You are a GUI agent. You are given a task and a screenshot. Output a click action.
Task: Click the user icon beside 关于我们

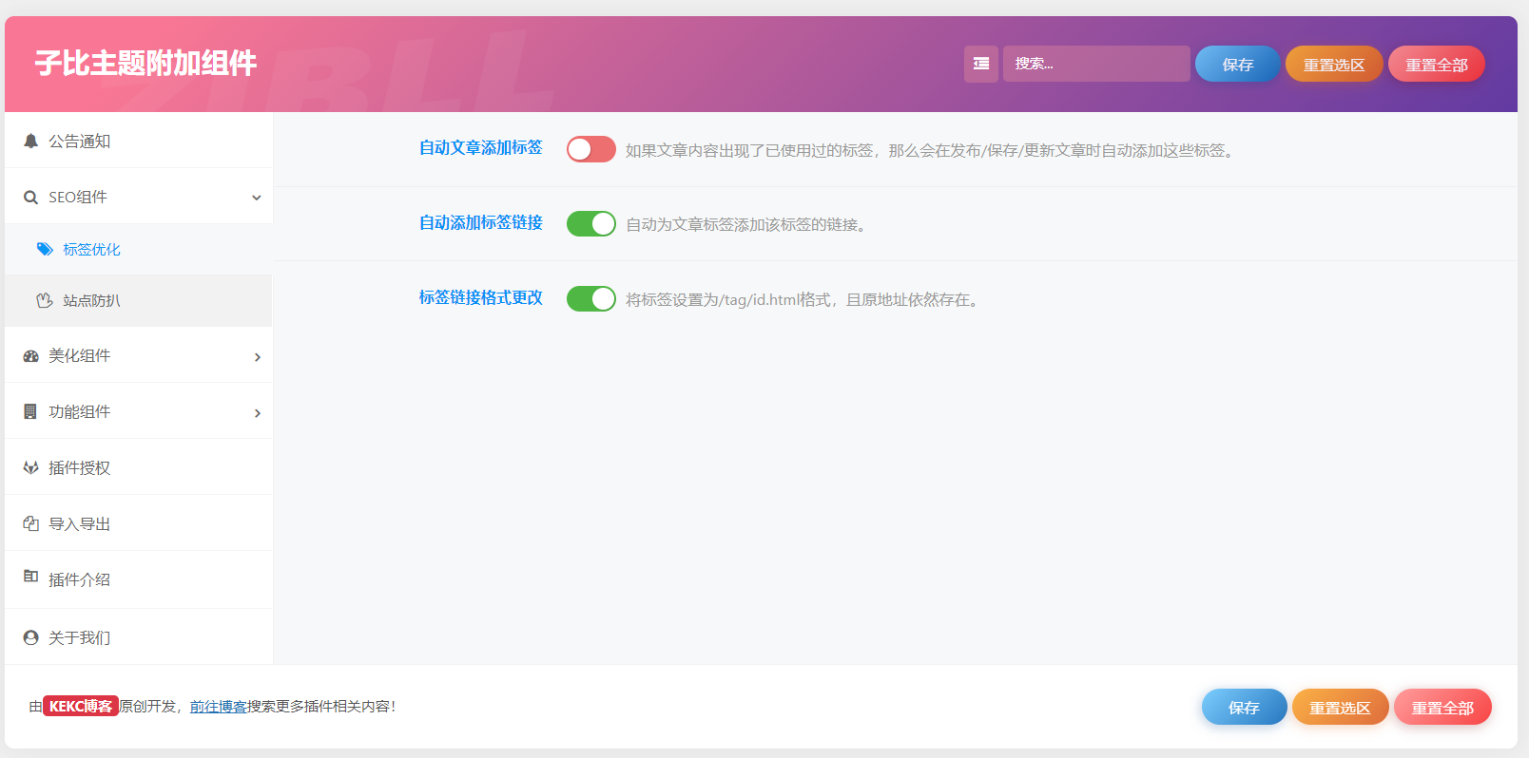point(30,637)
